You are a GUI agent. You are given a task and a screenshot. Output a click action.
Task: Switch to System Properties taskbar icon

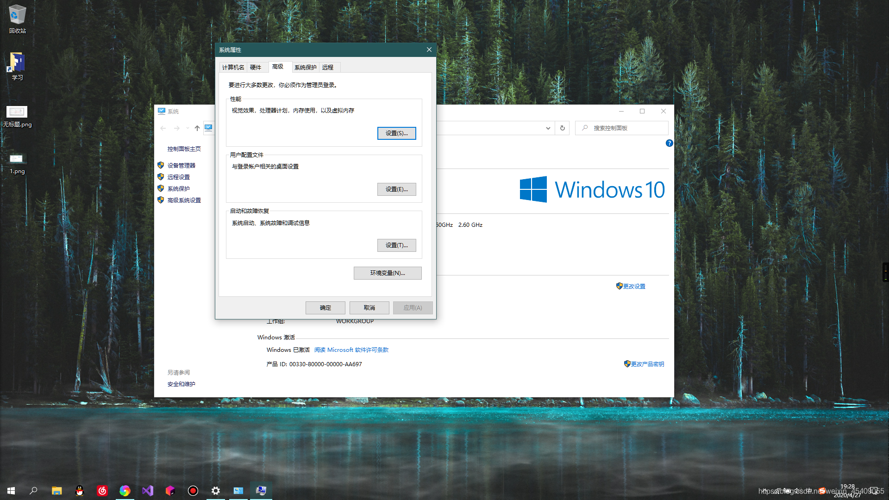pos(261,491)
